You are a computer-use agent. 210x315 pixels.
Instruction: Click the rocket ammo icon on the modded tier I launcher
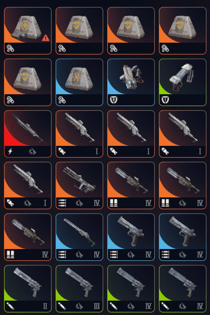[x=10, y=203]
